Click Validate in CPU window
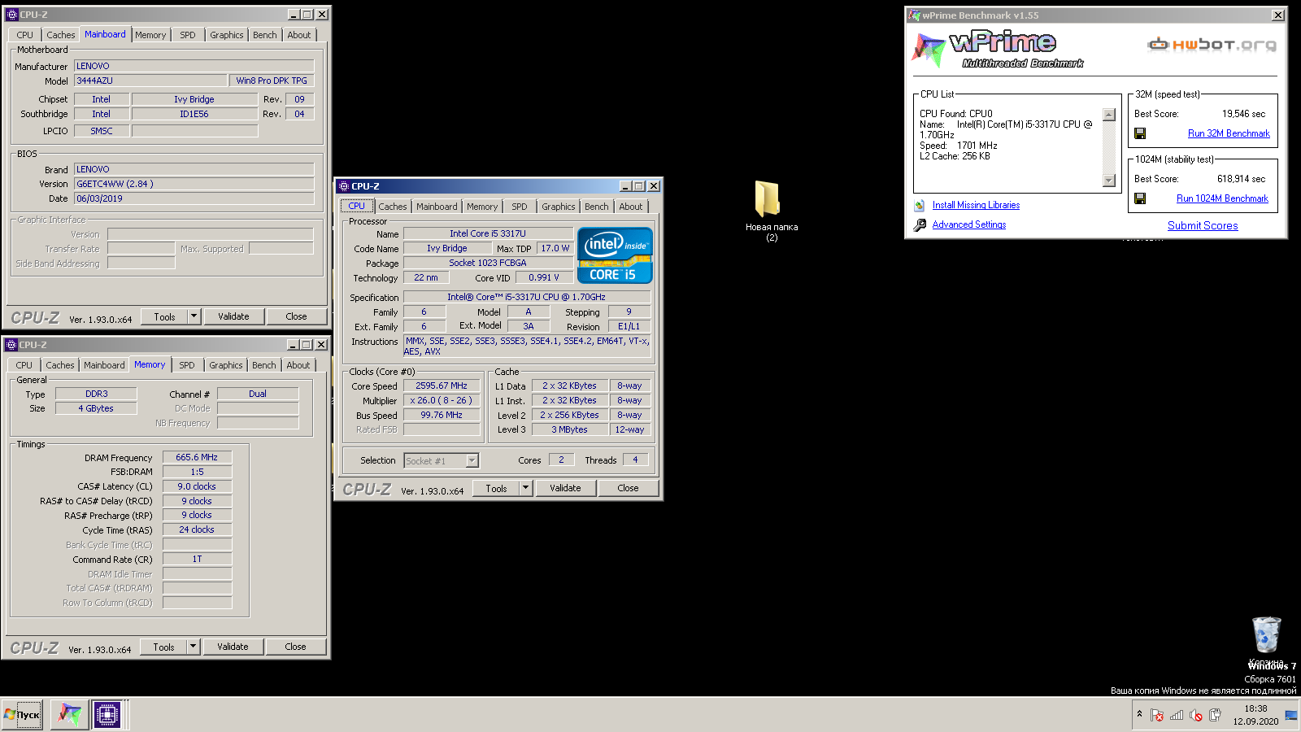The height and width of the screenshot is (732, 1301). point(565,488)
